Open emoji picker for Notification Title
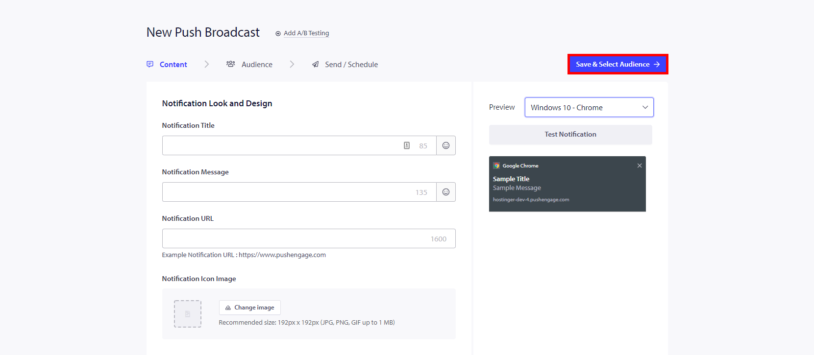Image resolution: width=814 pixels, height=355 pixels. pos(445,145)
